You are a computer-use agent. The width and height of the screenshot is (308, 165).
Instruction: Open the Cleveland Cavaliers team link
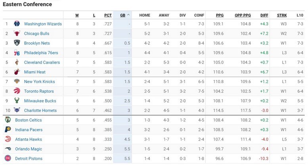coord(42,63)
